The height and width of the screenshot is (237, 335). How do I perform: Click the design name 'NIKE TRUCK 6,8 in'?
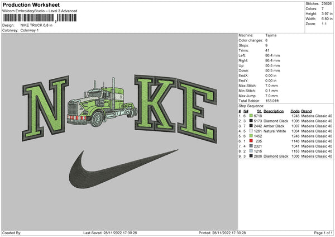[x=36, y=25]
